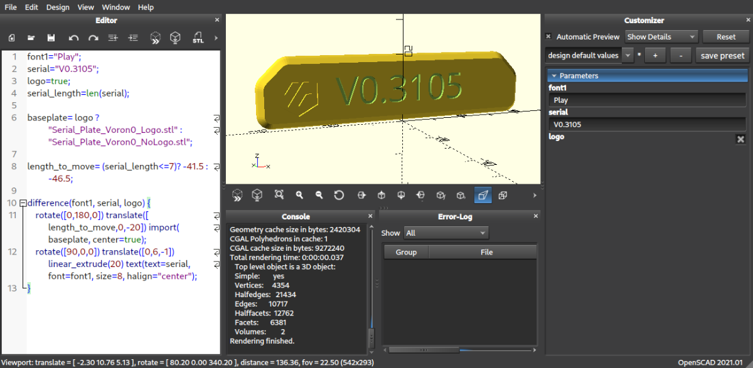This screenshot has width=753, height=368.
Task: Collapse the Parameters section
Action: (x=646, y=76)
